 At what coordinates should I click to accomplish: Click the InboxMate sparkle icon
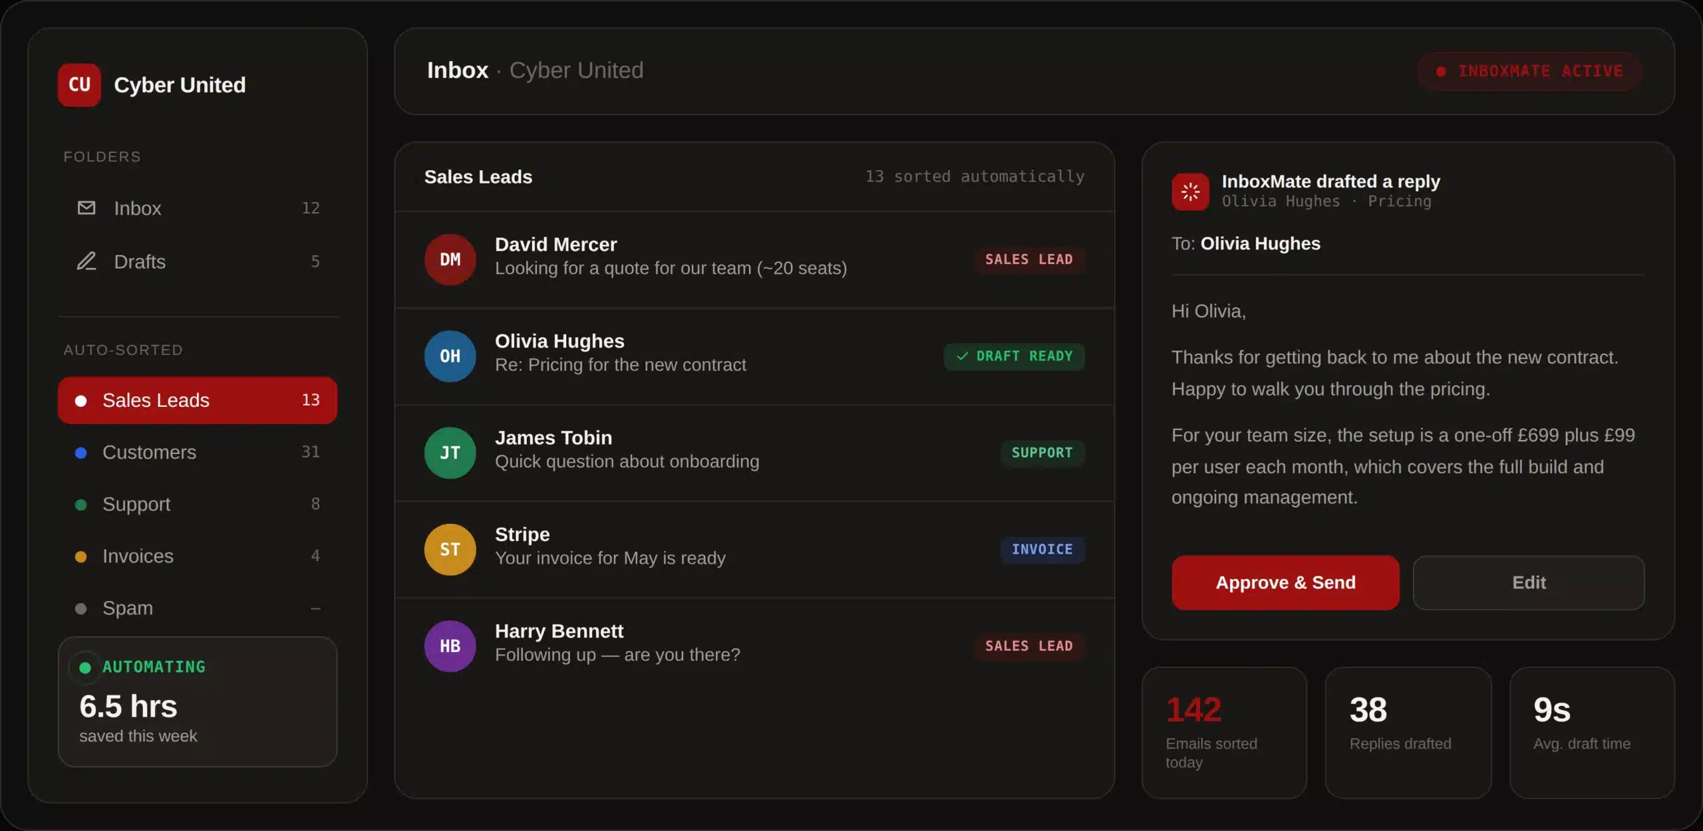click(x=1190, y=192)
